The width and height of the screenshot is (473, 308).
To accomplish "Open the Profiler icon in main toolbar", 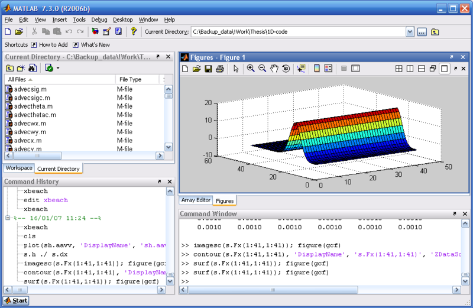I will click(x=118, y=32).
